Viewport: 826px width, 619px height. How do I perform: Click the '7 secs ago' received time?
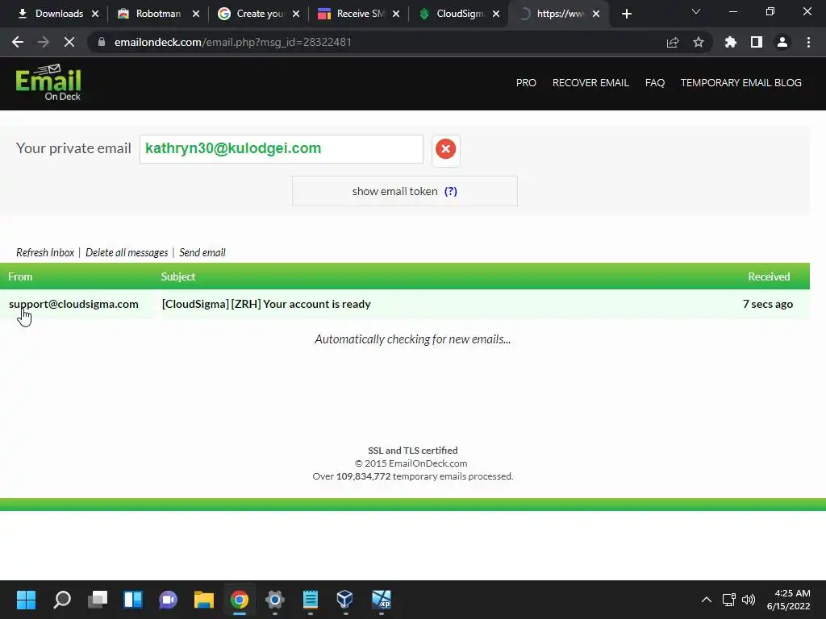[x=768, y=304]
